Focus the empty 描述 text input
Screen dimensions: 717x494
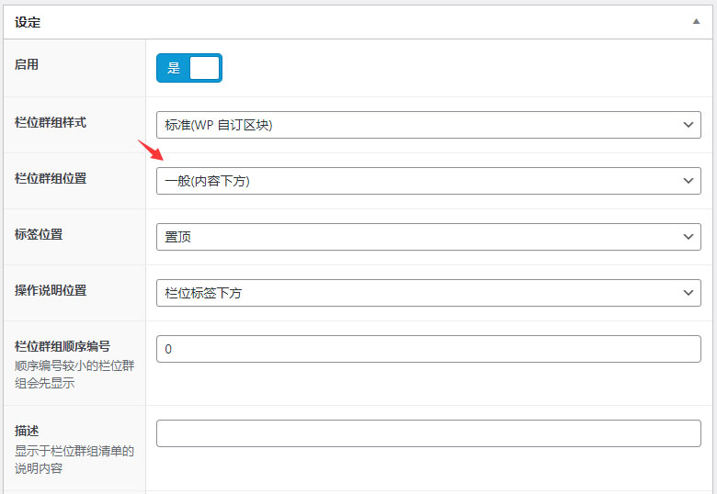(x=427, y=433)
